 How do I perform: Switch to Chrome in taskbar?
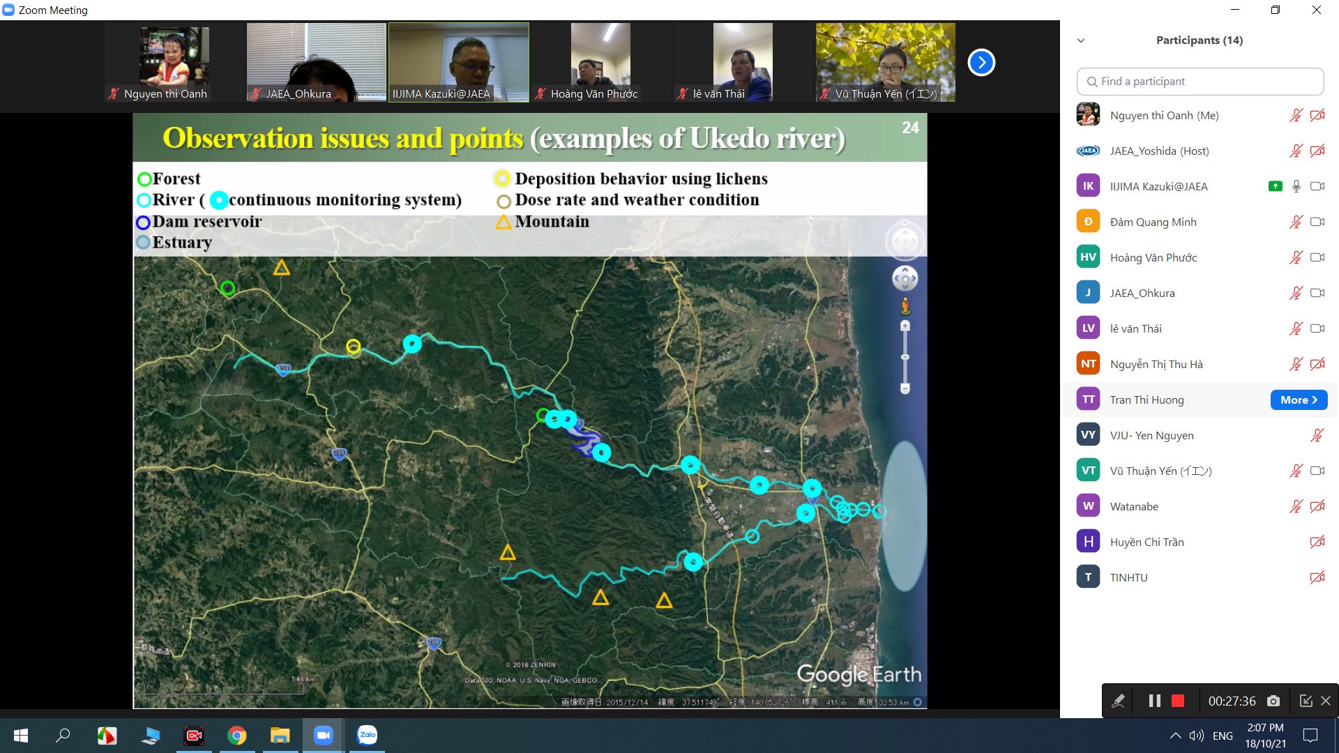237,735
